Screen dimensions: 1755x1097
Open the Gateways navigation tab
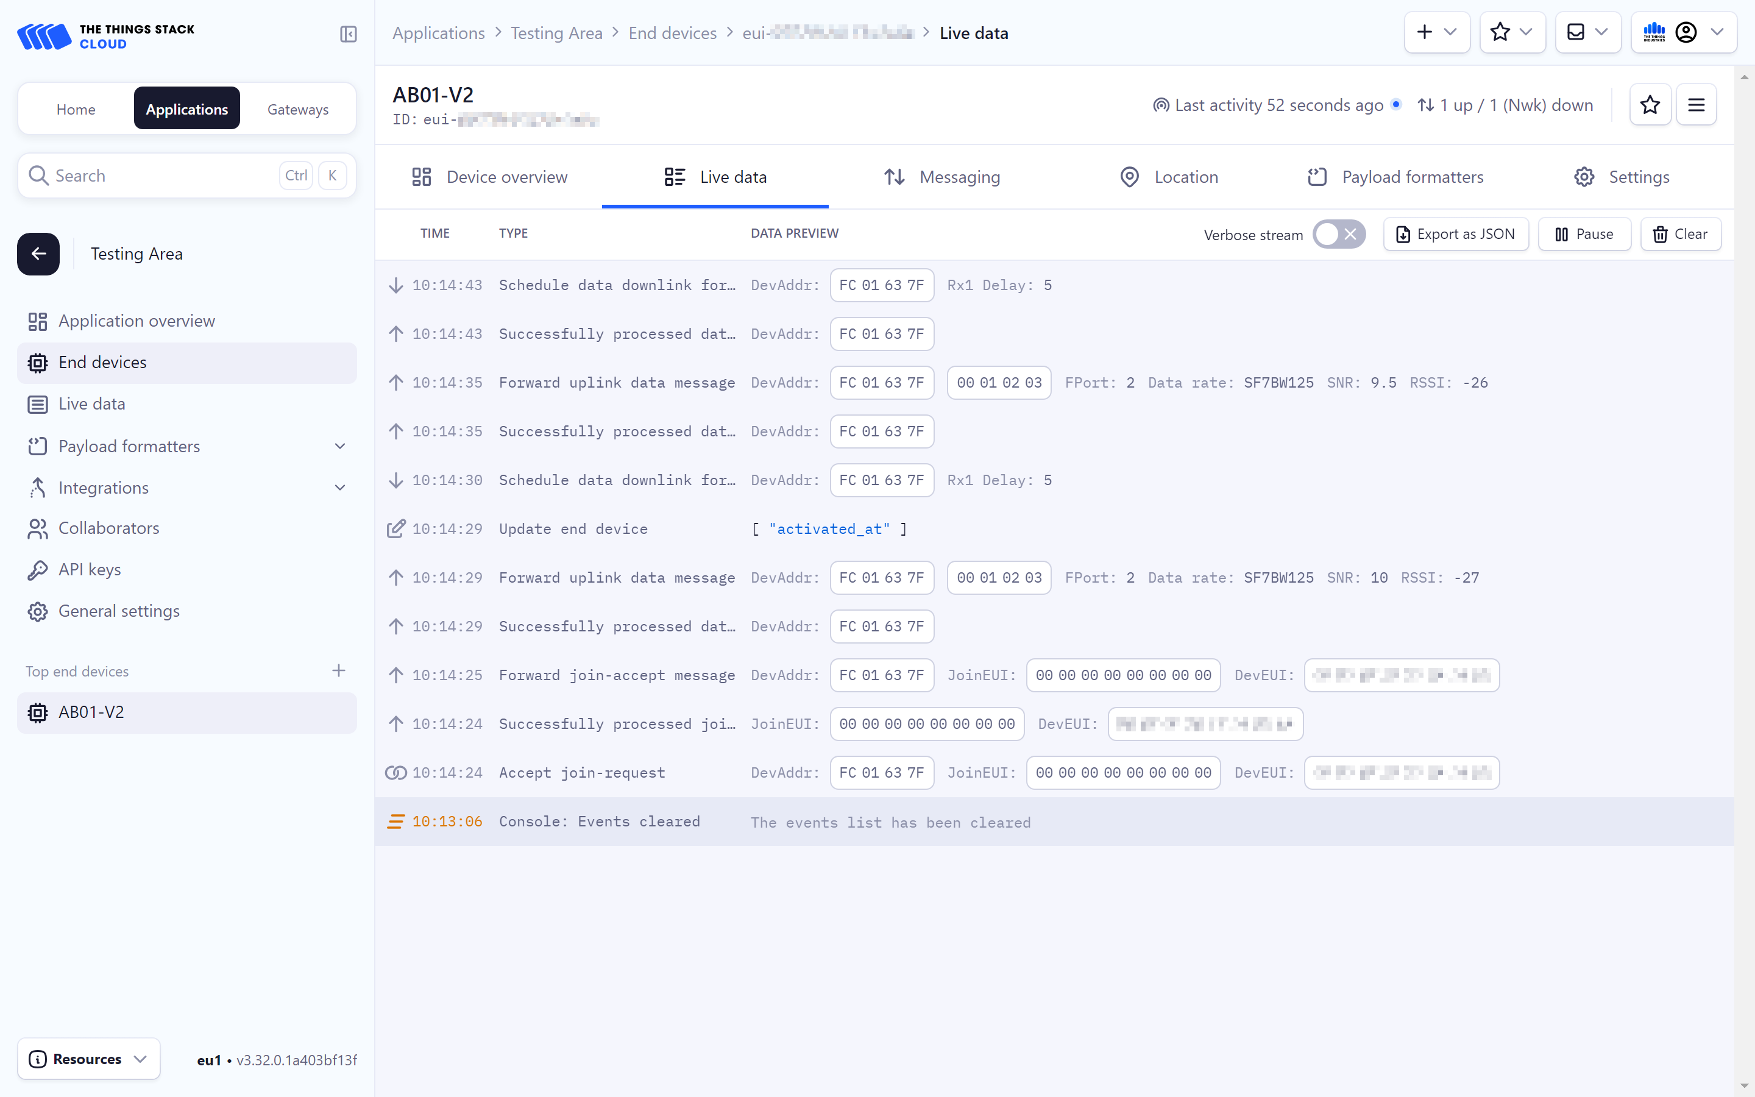pyautogui.click(x=297, y=108)
